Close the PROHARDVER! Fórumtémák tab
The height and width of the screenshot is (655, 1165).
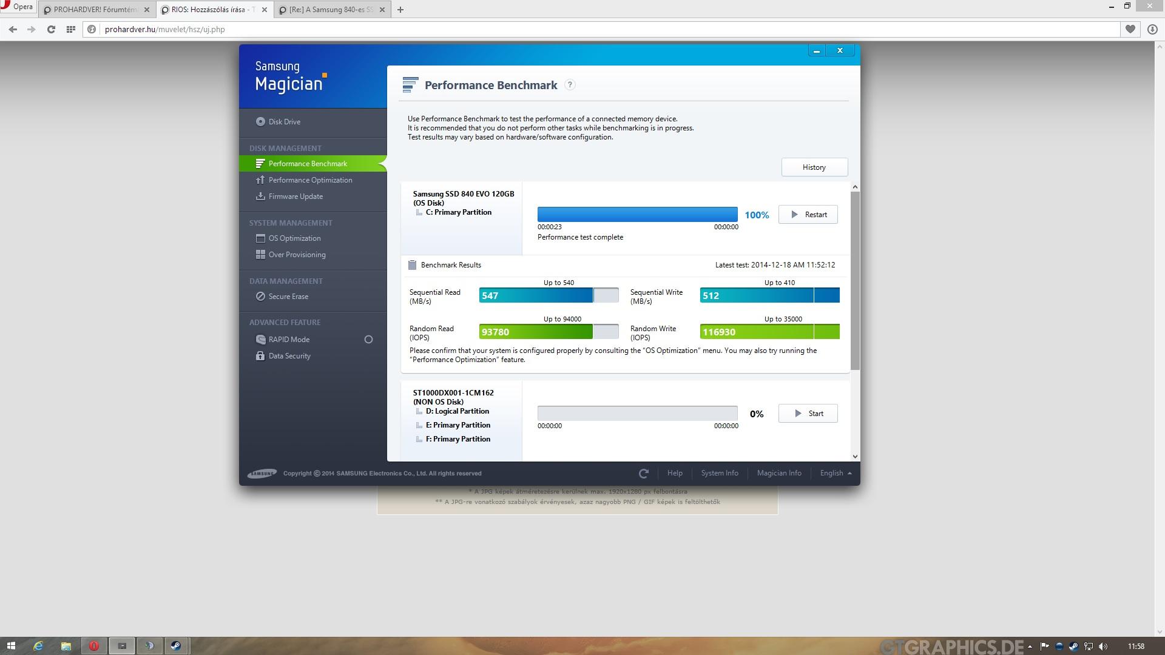point(146,10)
